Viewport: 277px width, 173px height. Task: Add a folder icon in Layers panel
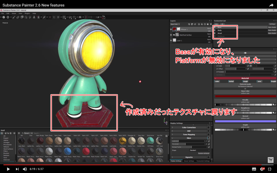pyautogui.click(x=208, y=24)
